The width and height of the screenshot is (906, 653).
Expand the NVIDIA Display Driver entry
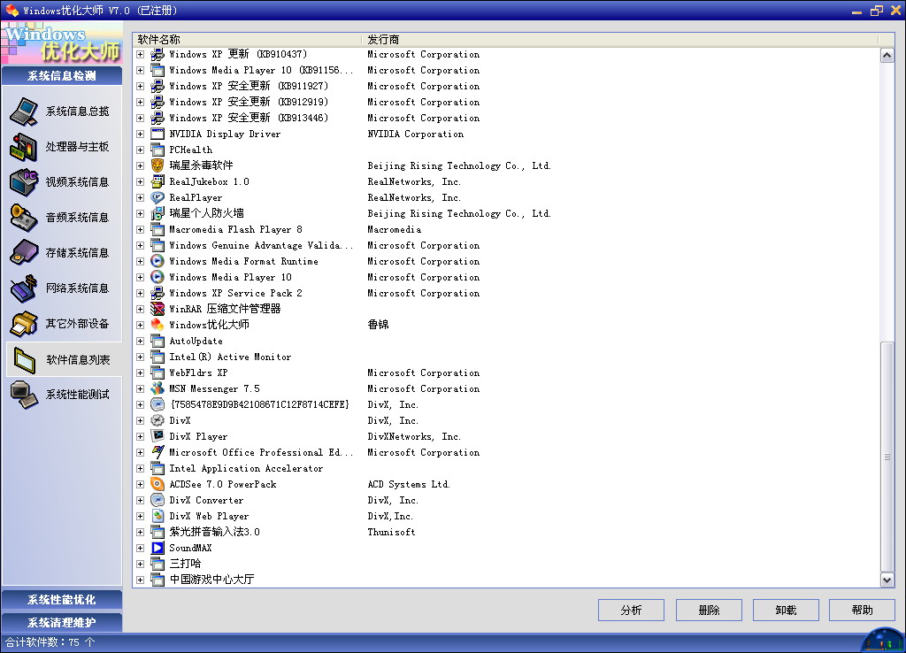click(x=140, y=134)
